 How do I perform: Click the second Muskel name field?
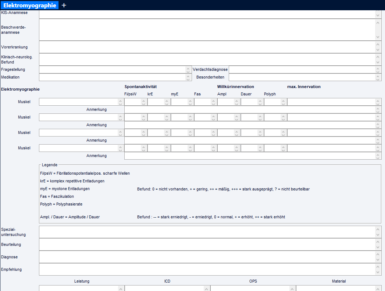81,117
